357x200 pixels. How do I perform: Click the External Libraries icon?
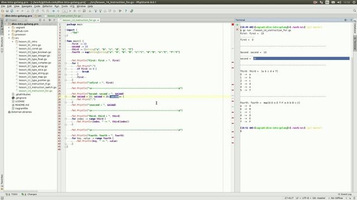point(9,112)
